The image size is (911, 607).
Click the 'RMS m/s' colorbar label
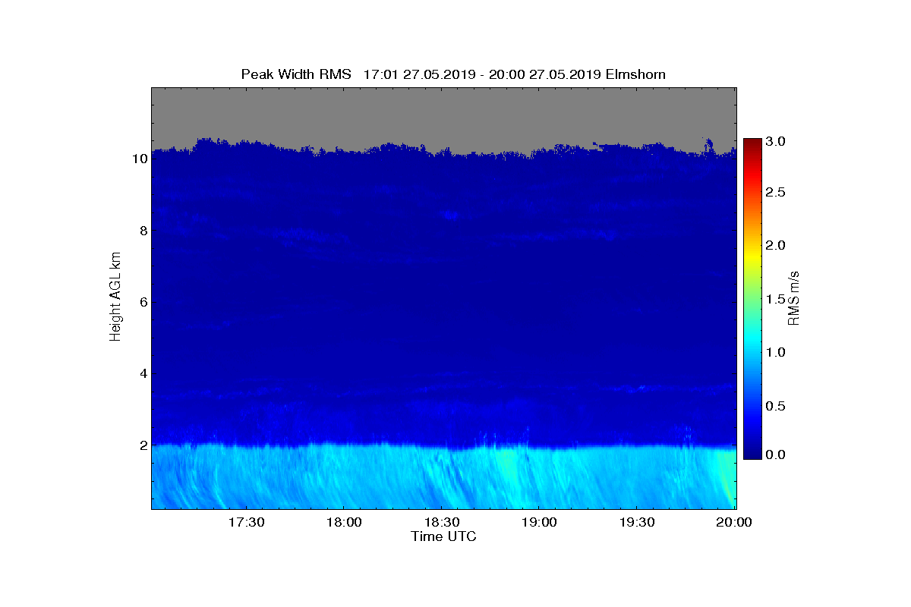794,297
